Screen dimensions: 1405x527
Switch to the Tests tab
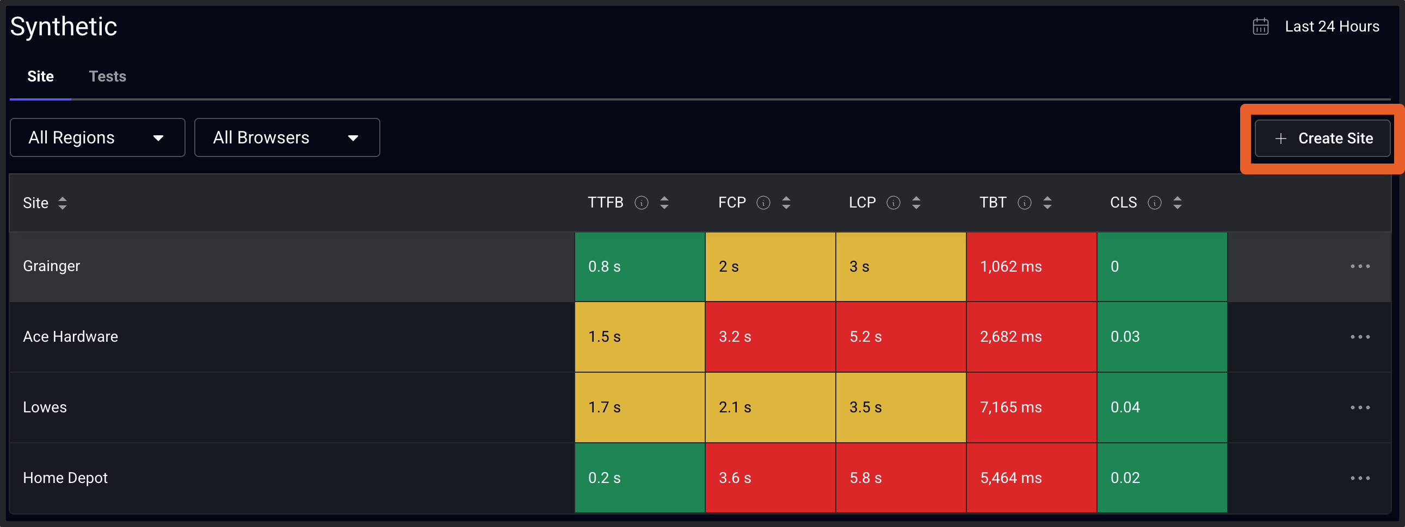(107, 76)
